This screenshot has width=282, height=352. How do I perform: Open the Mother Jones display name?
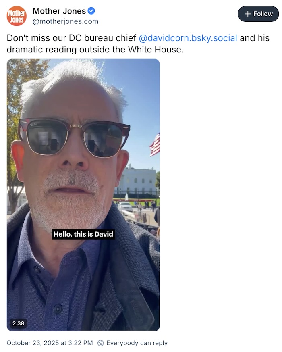click(x=59, y=11)
